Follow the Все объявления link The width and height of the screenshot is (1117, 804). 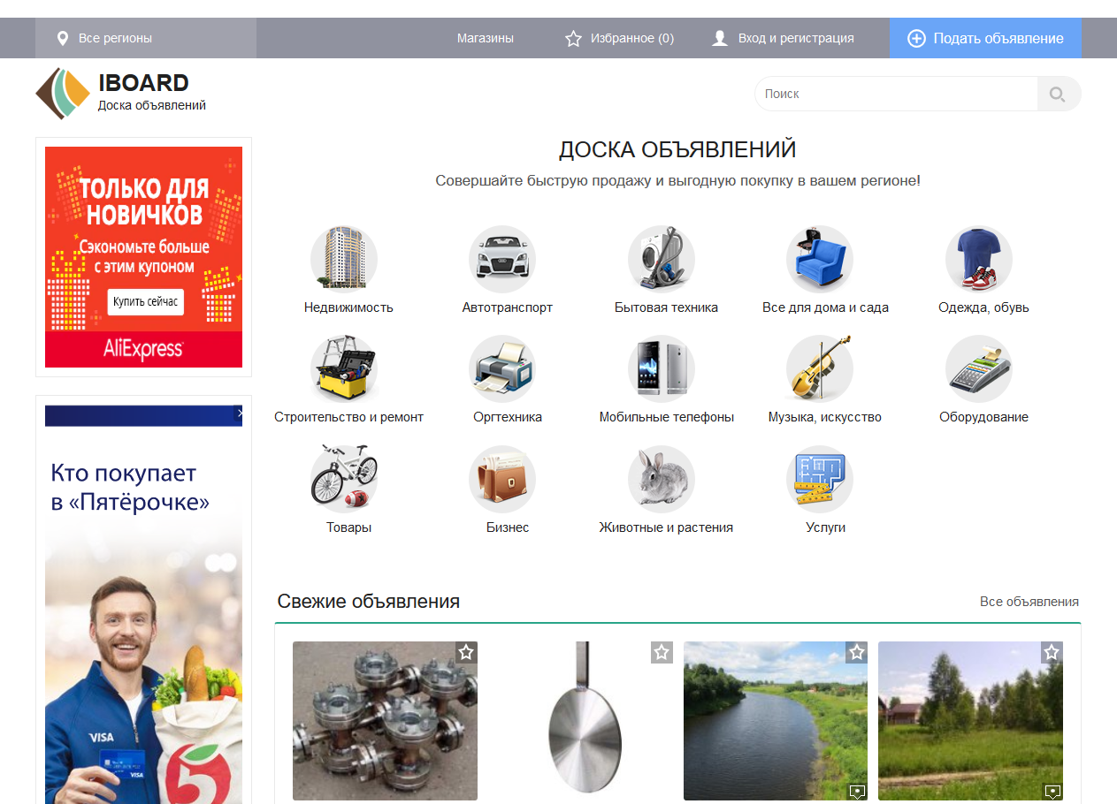[x=1029, y=602]
